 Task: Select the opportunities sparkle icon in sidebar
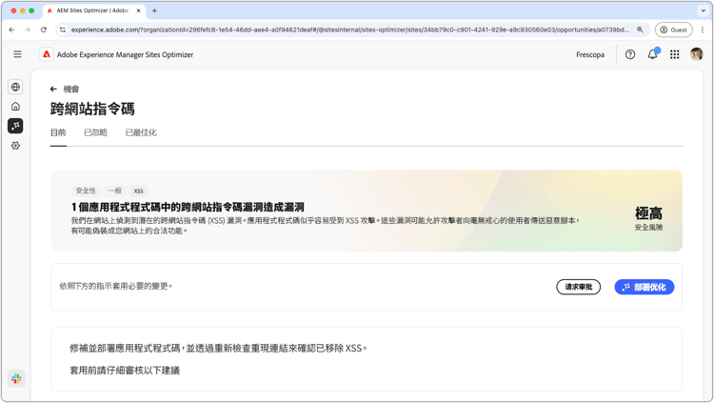pos(15,126)
